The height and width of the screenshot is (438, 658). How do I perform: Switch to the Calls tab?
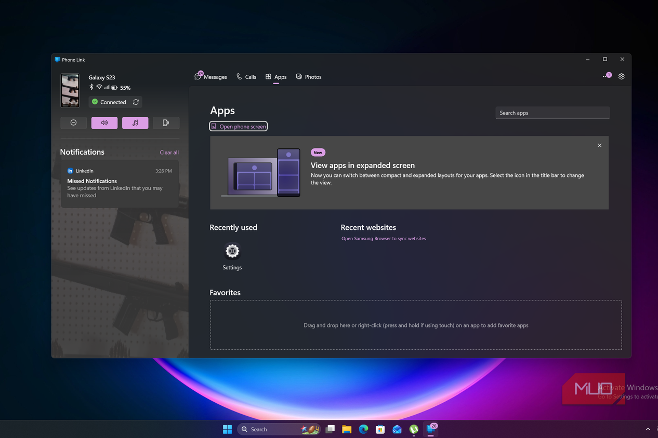[246, 77]
